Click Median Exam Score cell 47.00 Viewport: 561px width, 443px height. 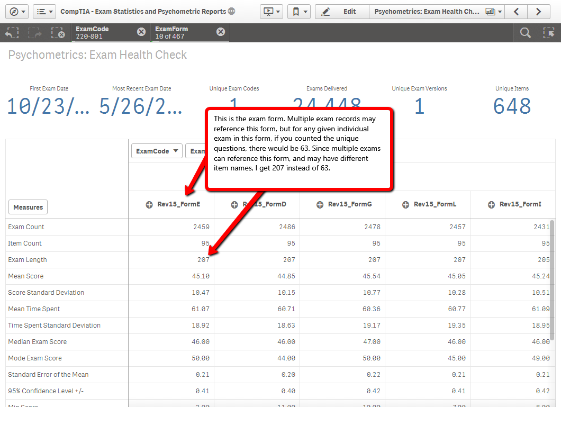pos(372,342)
